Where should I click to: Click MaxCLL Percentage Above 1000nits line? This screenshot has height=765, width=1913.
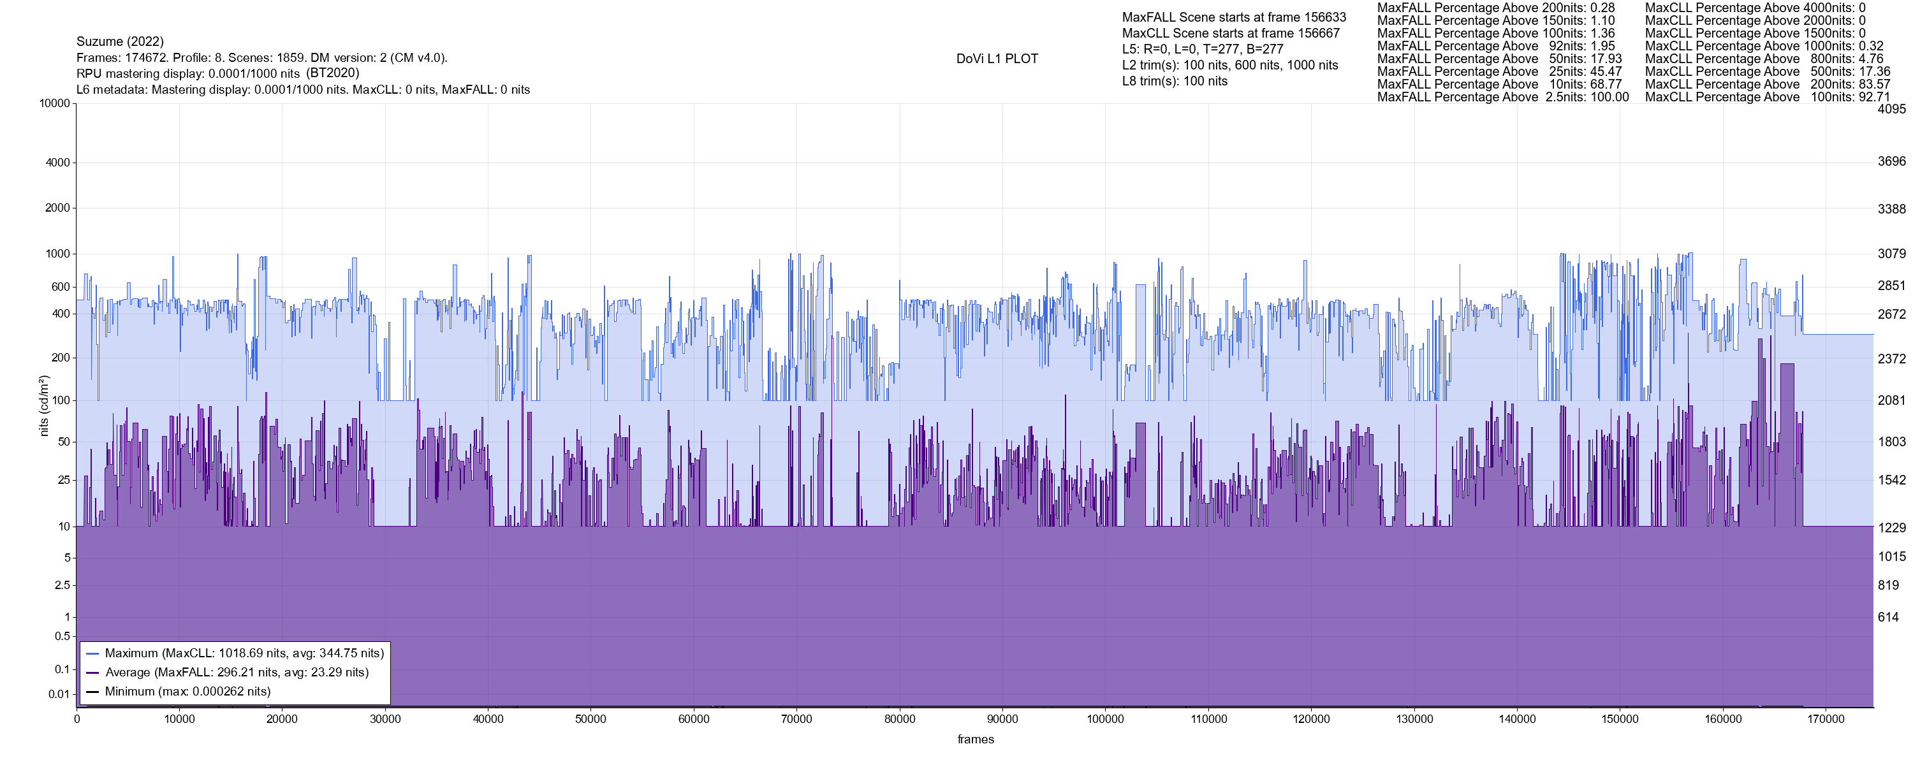pos(1764,46)
